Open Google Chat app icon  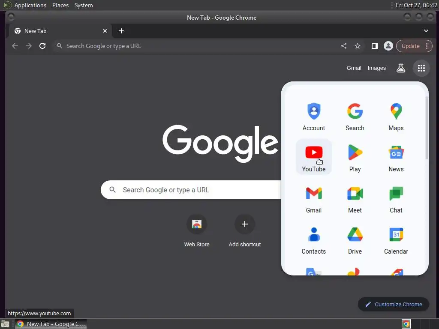coord(396,199)
